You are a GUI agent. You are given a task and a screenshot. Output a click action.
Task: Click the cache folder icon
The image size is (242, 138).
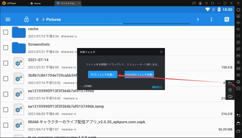[19, 32]
